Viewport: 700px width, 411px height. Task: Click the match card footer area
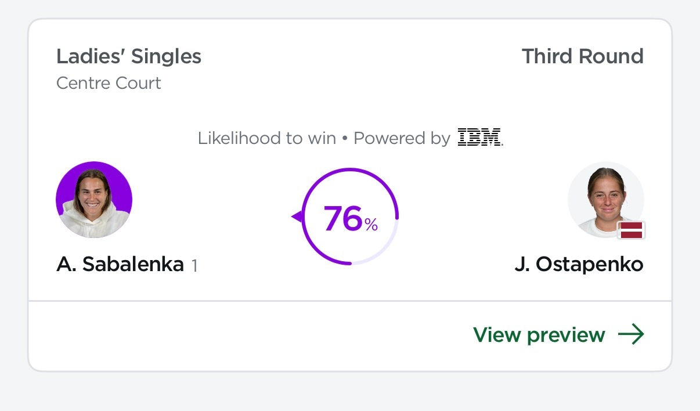350,336
